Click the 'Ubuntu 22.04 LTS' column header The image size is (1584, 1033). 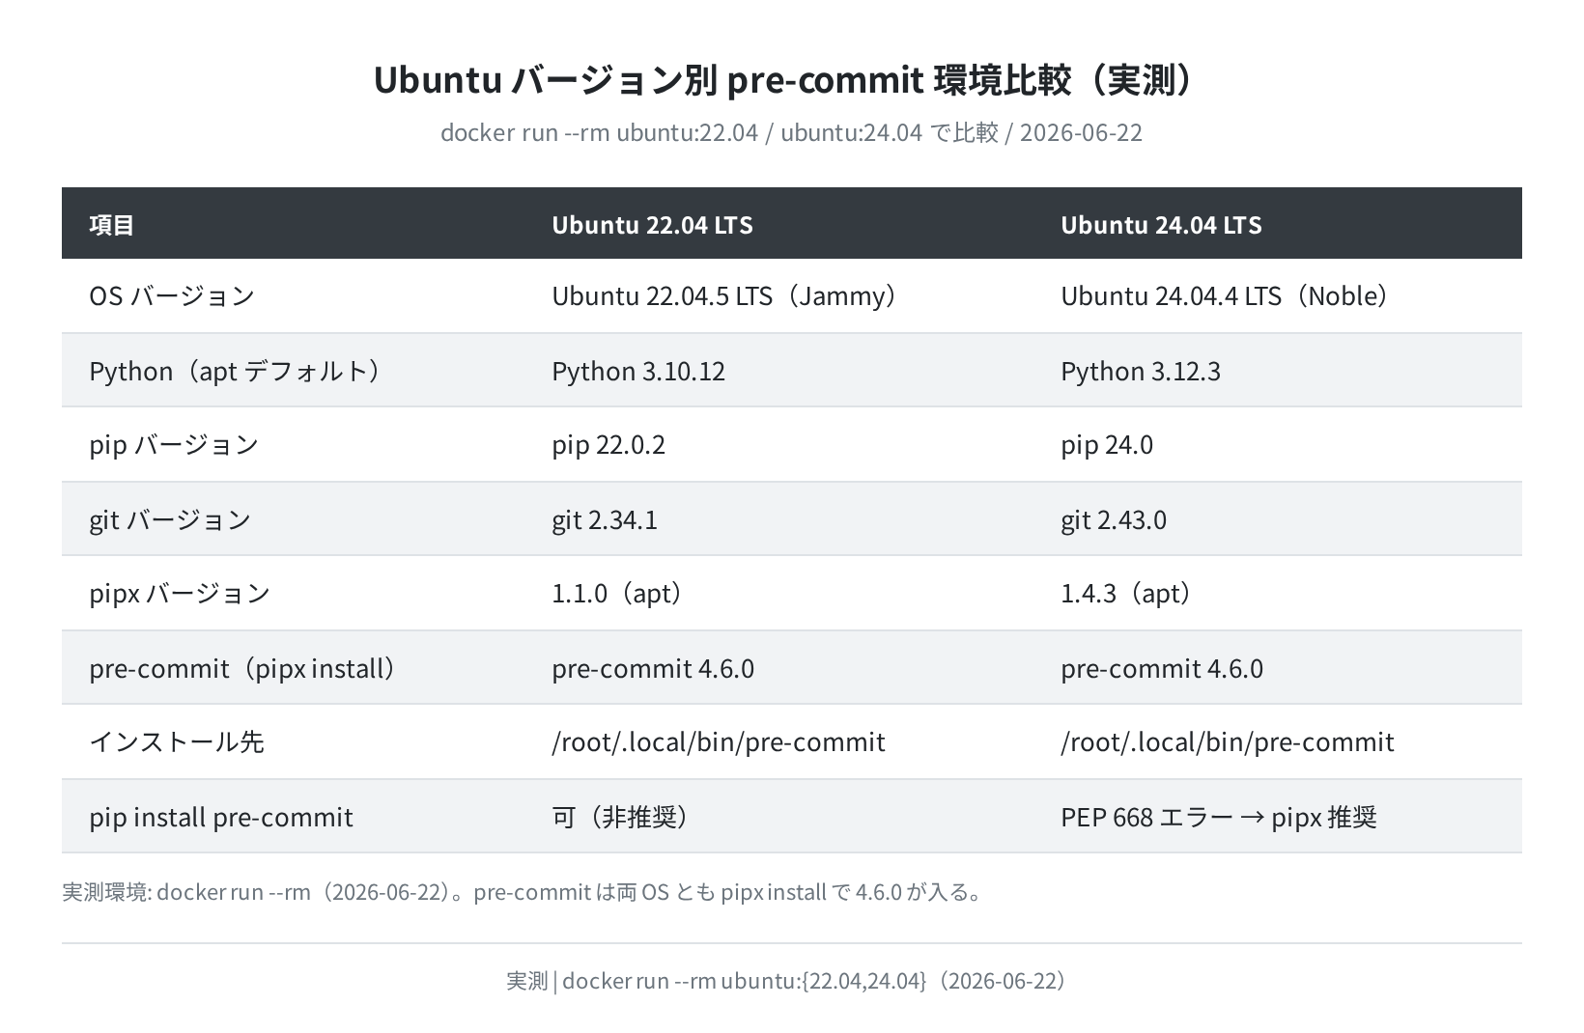coord(652,225)
